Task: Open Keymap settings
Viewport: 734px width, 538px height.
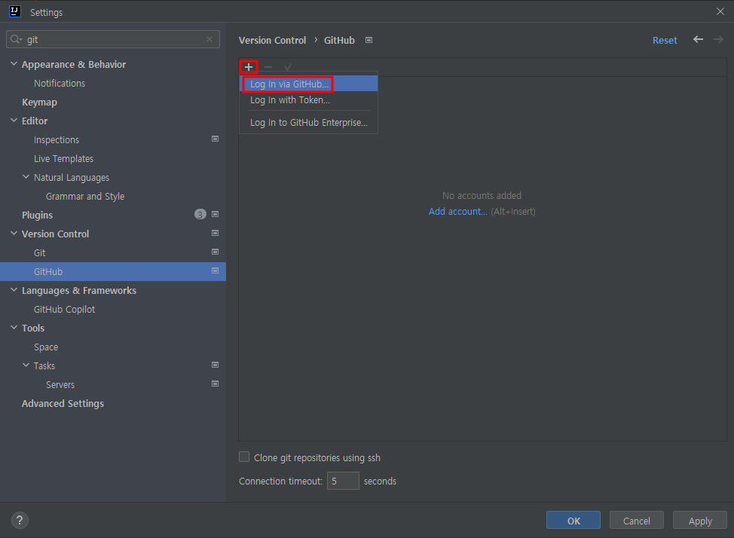Action: click(x=39, y=102)
